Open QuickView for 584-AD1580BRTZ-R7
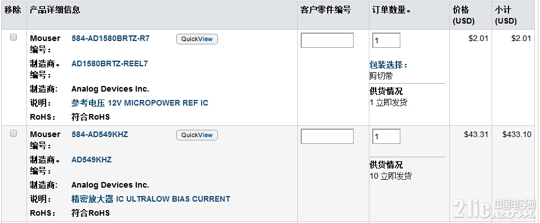Screen dimensions: 540x223 point(197,39)
